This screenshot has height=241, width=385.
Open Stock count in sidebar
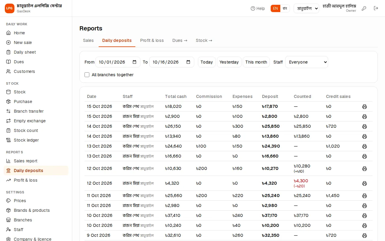point(36,130)
